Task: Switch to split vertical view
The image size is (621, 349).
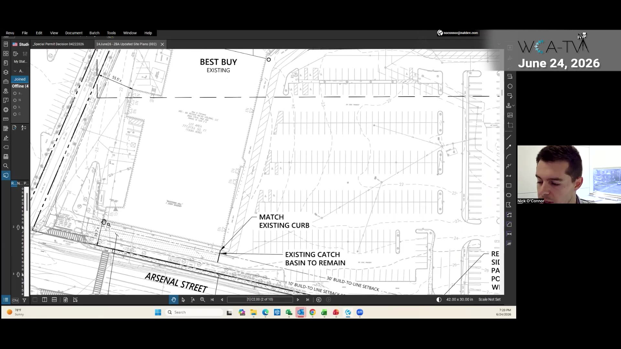Action: (x=45, y=300)
